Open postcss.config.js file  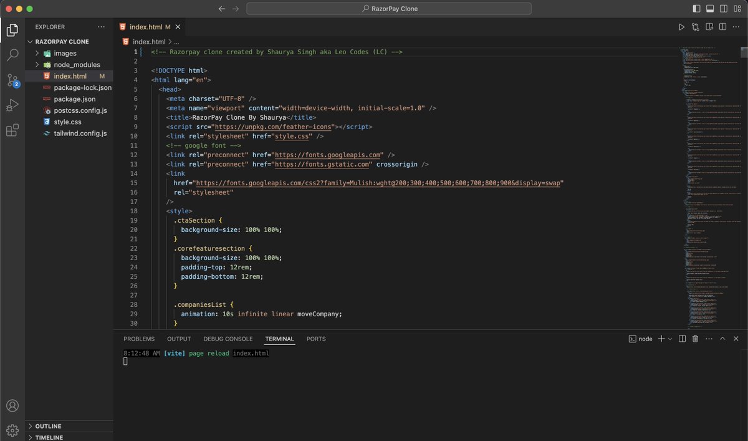point(69,110)
